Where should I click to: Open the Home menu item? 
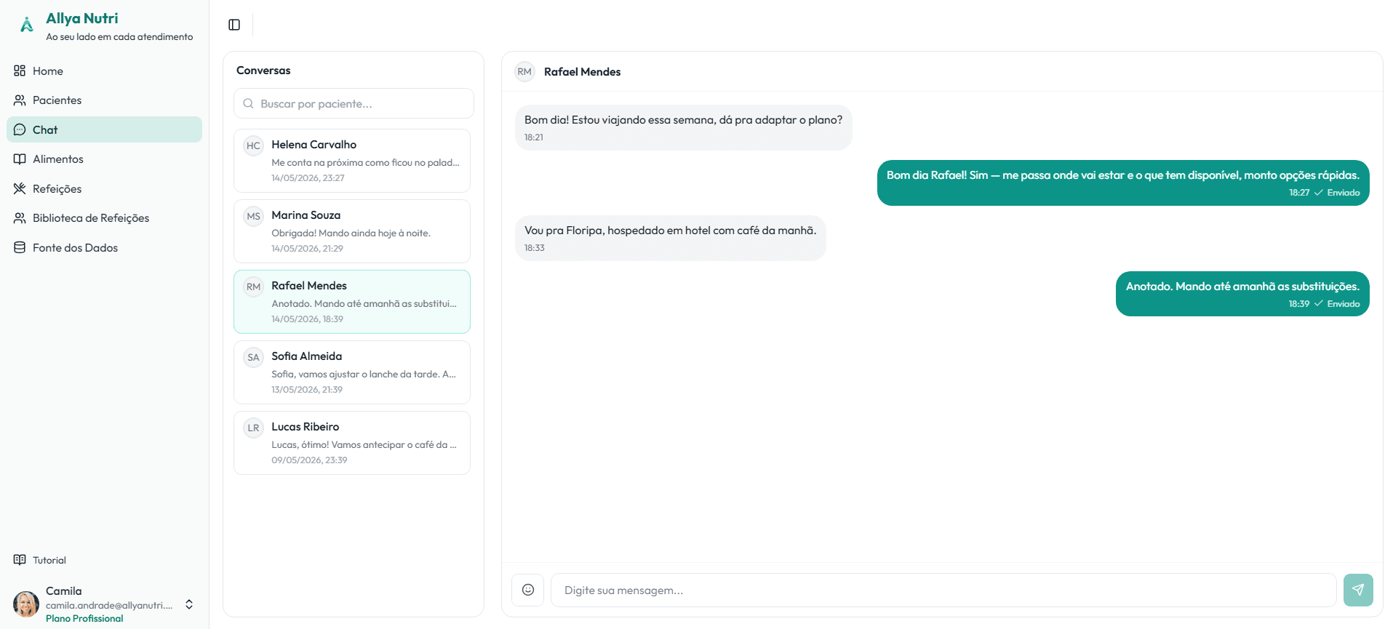[104, 71]
